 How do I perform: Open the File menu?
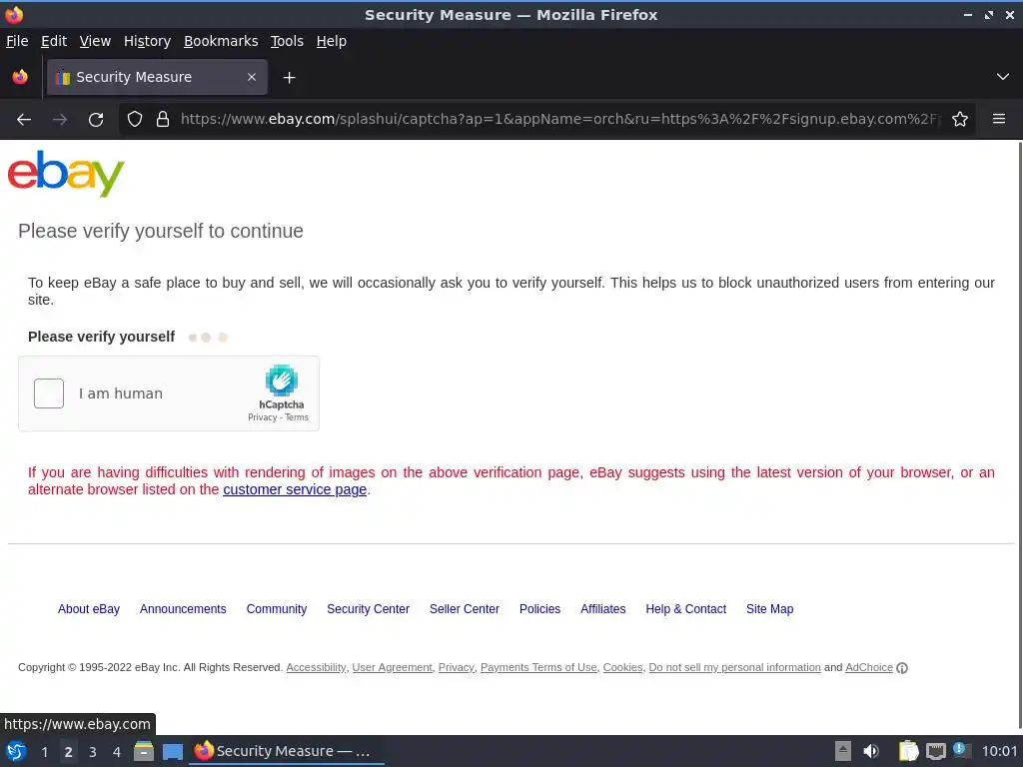(17, 41)
